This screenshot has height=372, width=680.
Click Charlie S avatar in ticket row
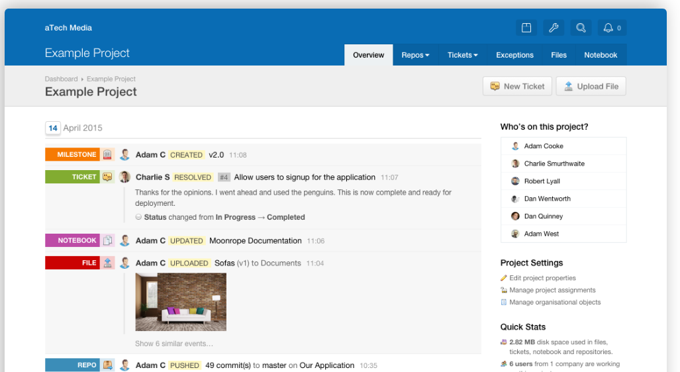pos(125,177)
